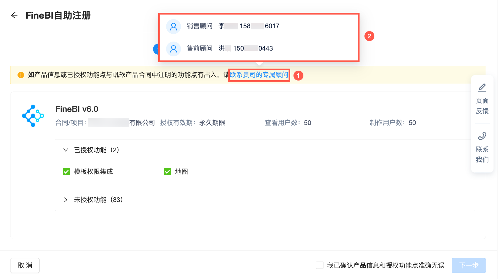Click the FineBI v6.0 product name

pyautogui.click(x=77, y=109)
